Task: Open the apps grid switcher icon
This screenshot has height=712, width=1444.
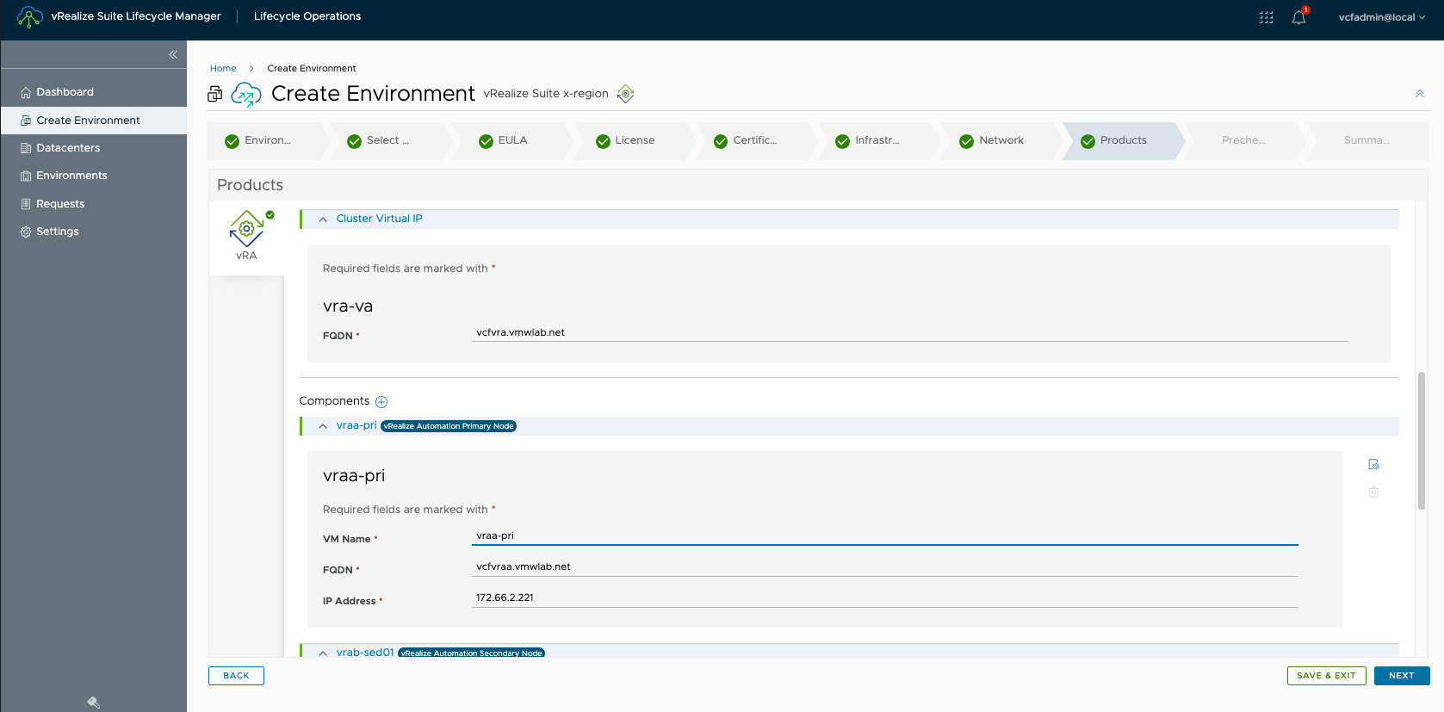Action: point(1266,17)
